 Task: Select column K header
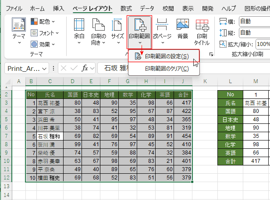coord(205,81)
